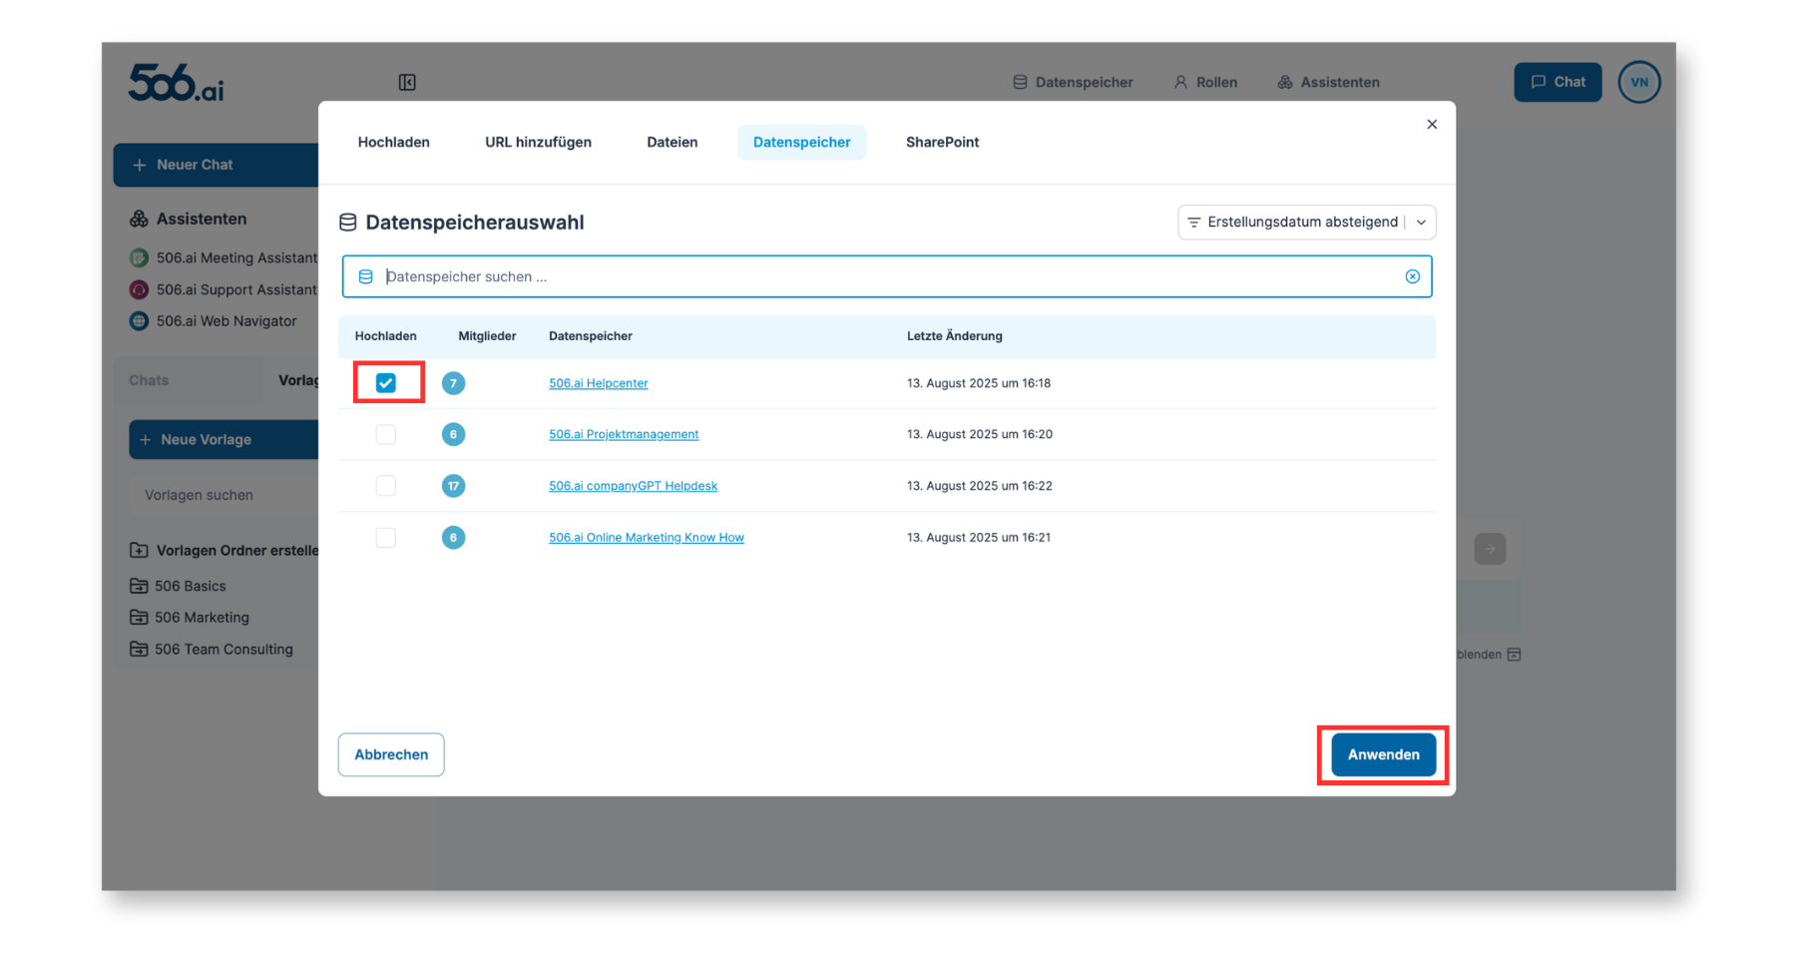Click member badge 17 for companyGPT Helpdesk
1796x958 pixels.
pyautogui.click(x=453, y=486)
